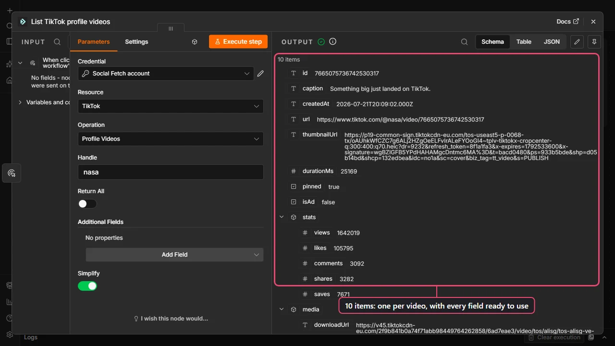Turn on the Return All toggle

[87, 204]
